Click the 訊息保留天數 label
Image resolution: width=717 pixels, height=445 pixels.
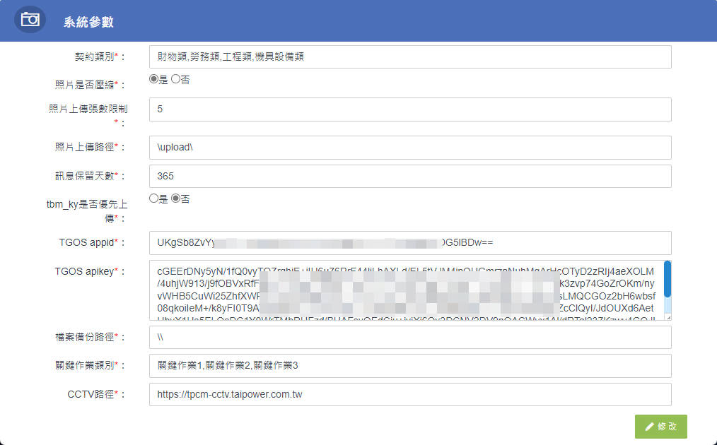(90, 176)
